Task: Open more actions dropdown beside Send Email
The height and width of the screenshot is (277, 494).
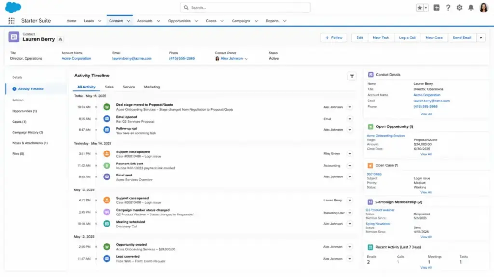Action: tap(481, 38)
